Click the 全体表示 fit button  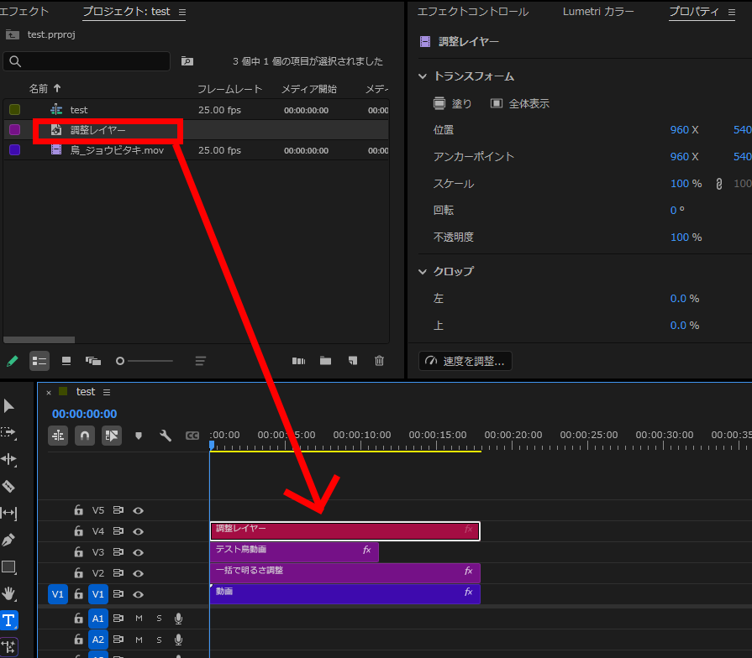pos(520,103)
